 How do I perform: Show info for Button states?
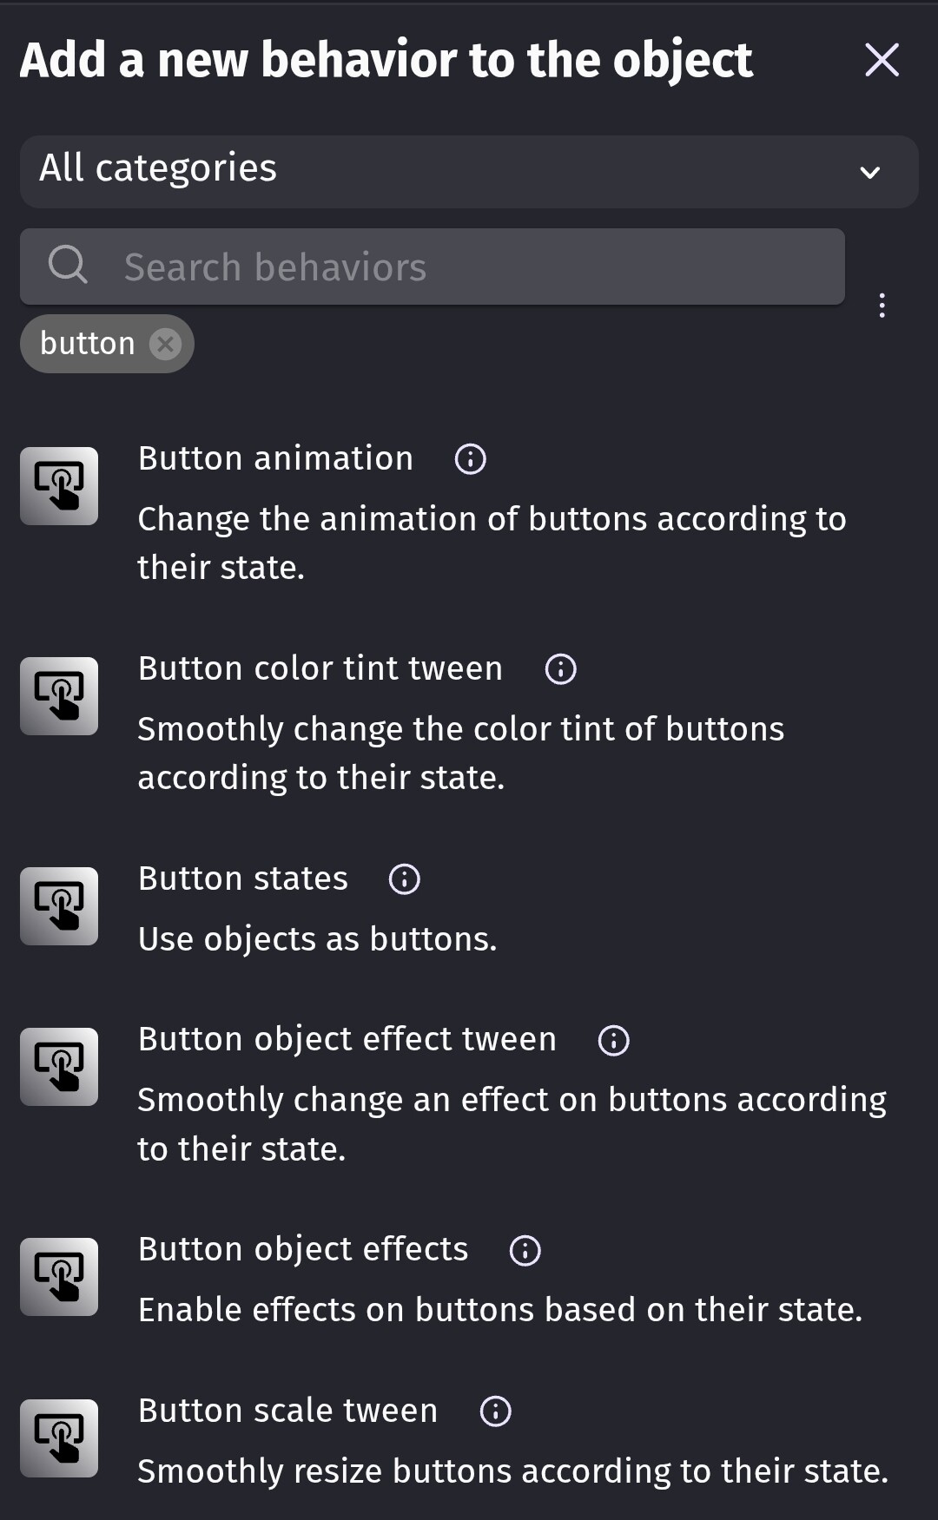(x=405, y=879)
